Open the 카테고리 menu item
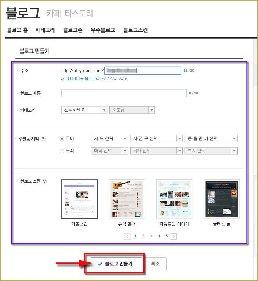 (45, 30)
